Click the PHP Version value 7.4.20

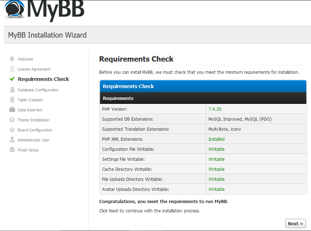(217, 109)
